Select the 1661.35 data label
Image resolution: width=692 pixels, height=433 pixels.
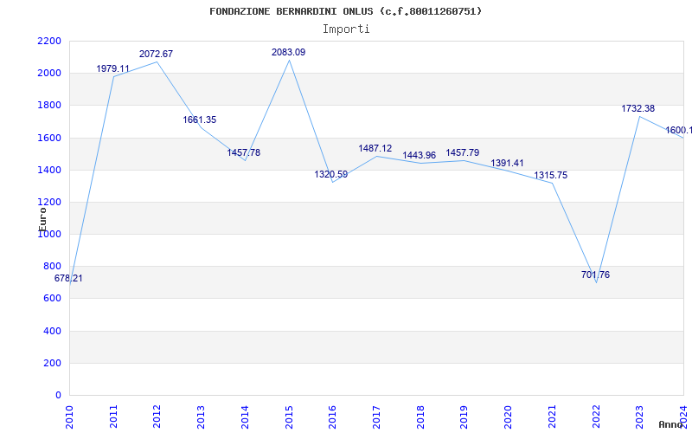[x=200, y=120]
